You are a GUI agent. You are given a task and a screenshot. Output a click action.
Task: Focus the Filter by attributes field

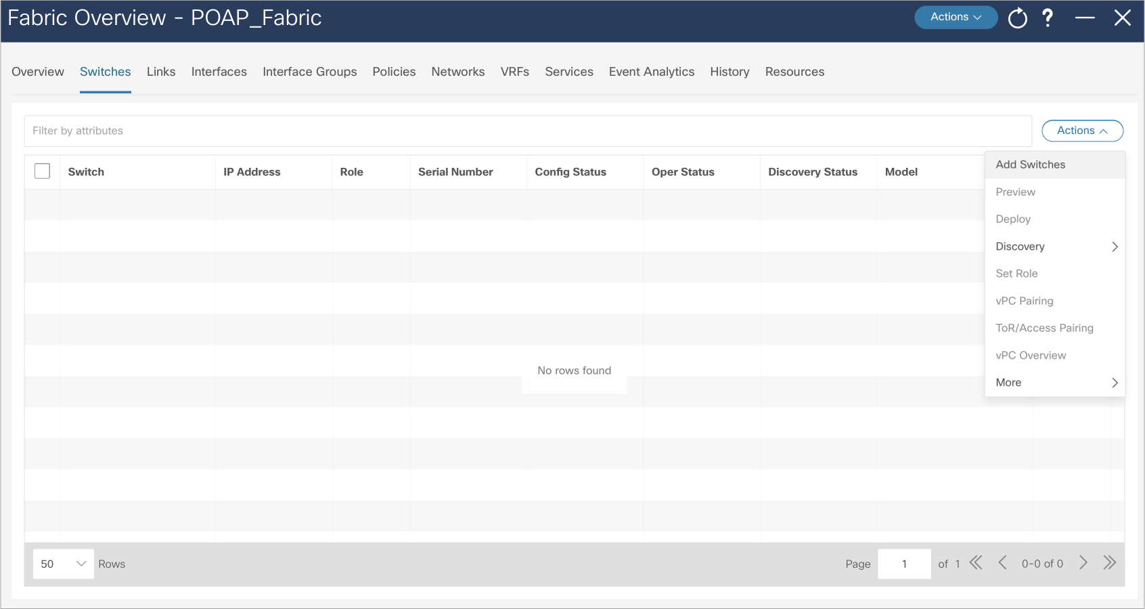tap(528, 131)
